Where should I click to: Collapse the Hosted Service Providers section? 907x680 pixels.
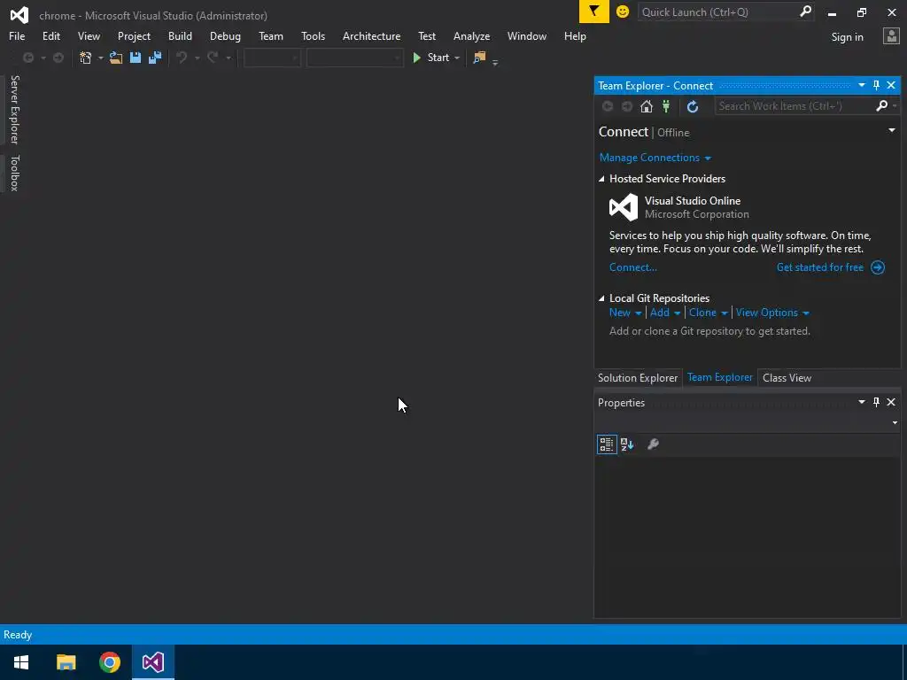(x=601, y=179)
